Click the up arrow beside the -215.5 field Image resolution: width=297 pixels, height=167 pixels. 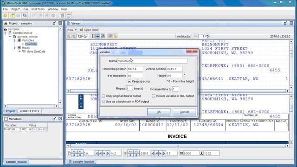(130, 152)
